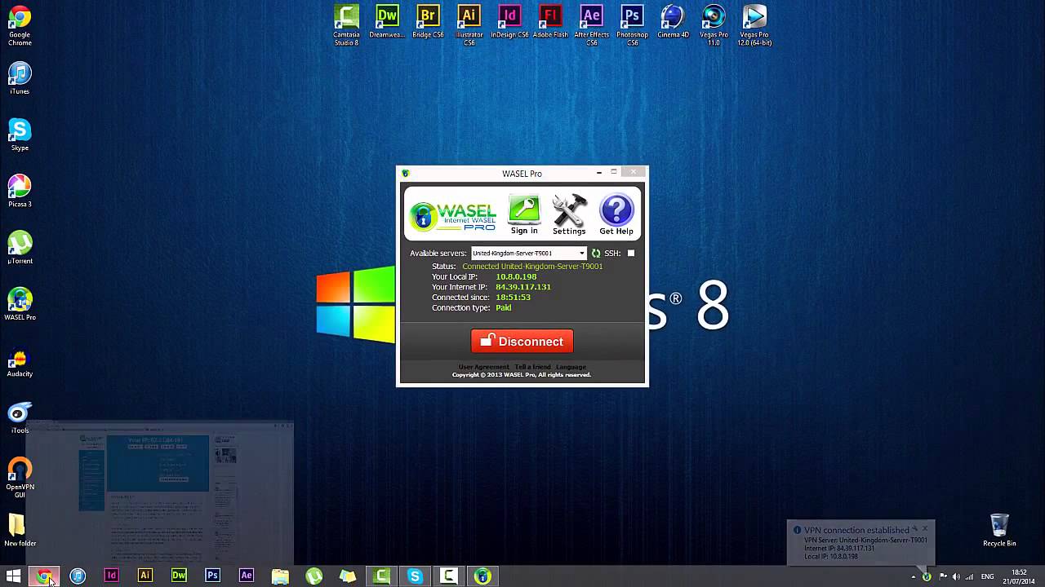Open the Windows Start button
The width and height of the screenshot is (1045, 587).
click(13, 576)
